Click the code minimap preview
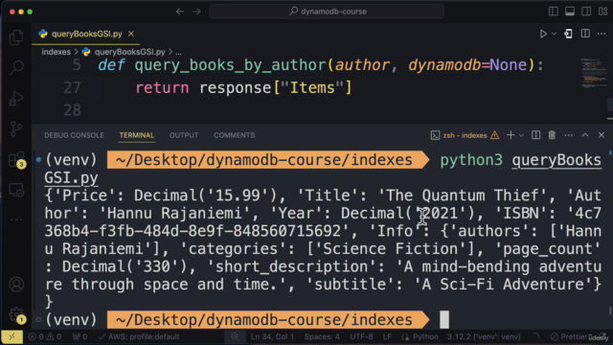The width and height of the screenshot is (613, 345). click(594, 74)
